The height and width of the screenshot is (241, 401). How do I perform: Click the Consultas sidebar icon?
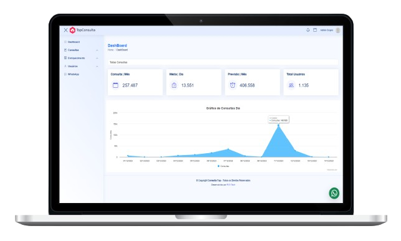(65, 50)
